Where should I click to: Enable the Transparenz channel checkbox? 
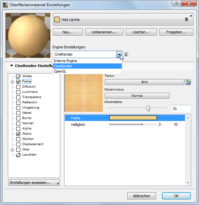(x=18, y=97)
